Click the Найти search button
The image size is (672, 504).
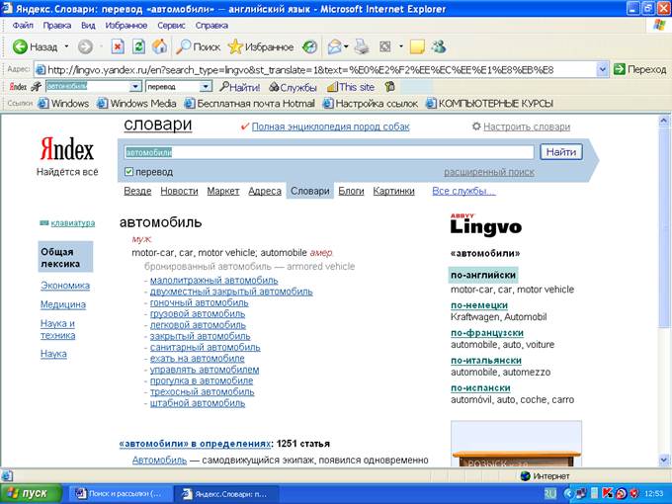pos(561,152)
